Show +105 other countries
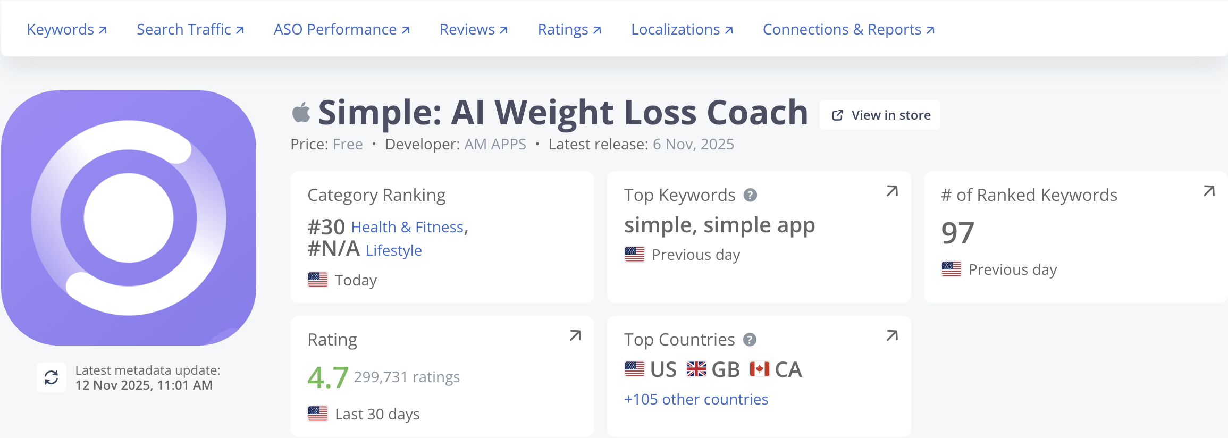The image size is (1228, 438). (696, 399)
